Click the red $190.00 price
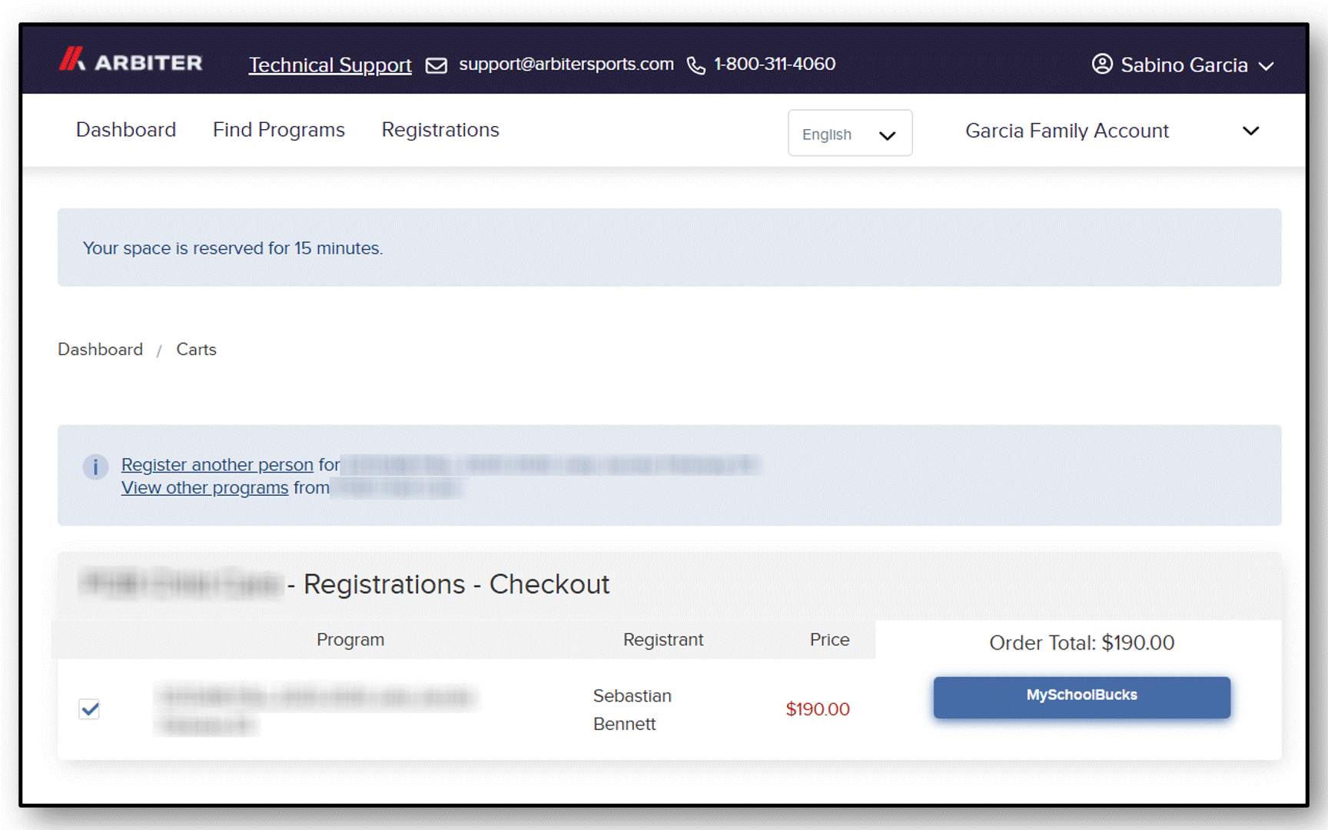The image size is (1328, 830). point(818,709)
